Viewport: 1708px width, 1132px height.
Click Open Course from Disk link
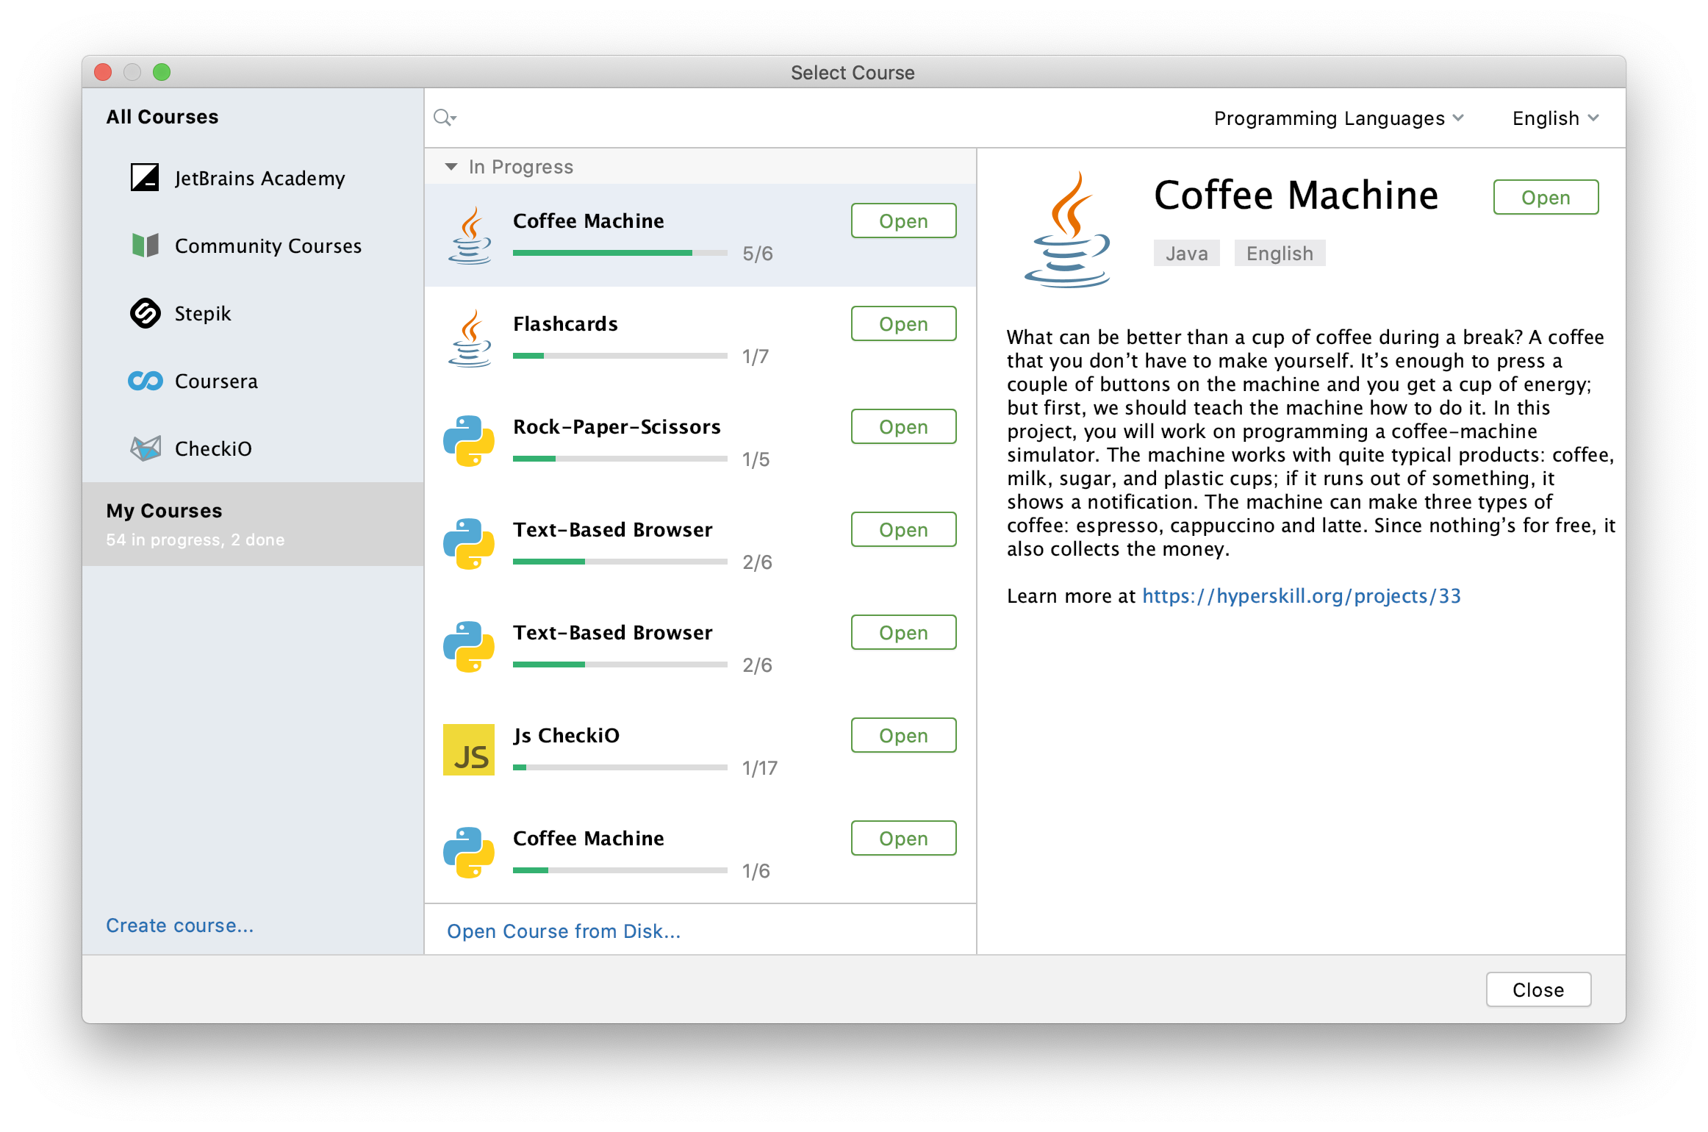point(564,931)
